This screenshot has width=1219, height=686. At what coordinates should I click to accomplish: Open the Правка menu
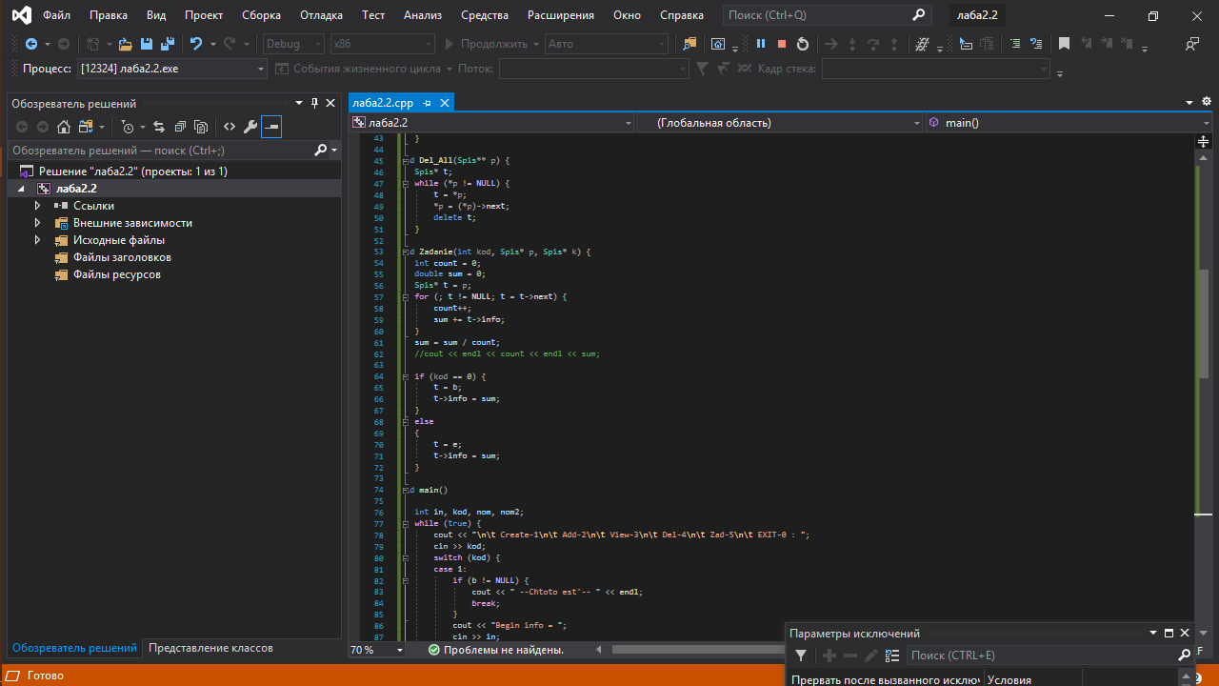[109, 15]
